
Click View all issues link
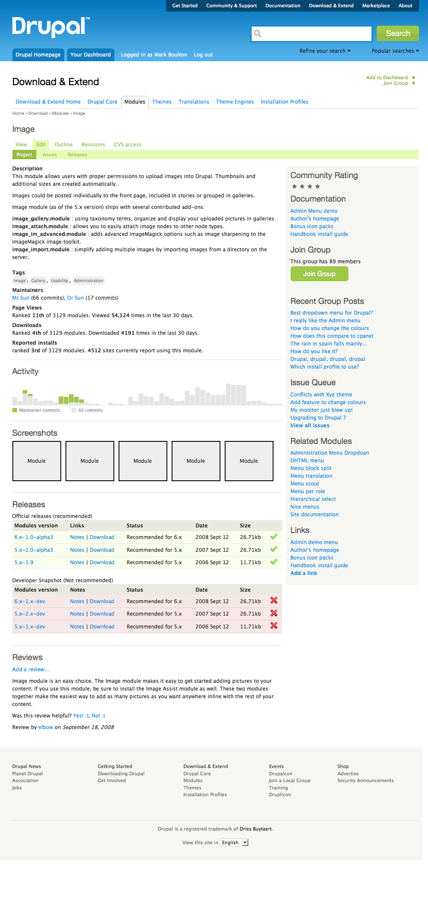tap(310, 426)
